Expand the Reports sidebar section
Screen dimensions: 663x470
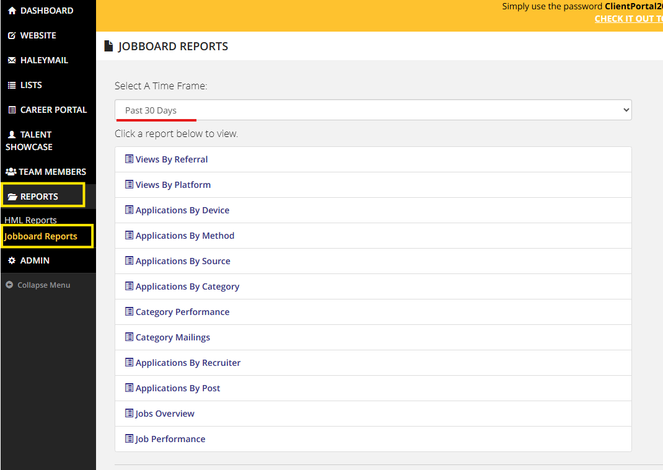39,197
